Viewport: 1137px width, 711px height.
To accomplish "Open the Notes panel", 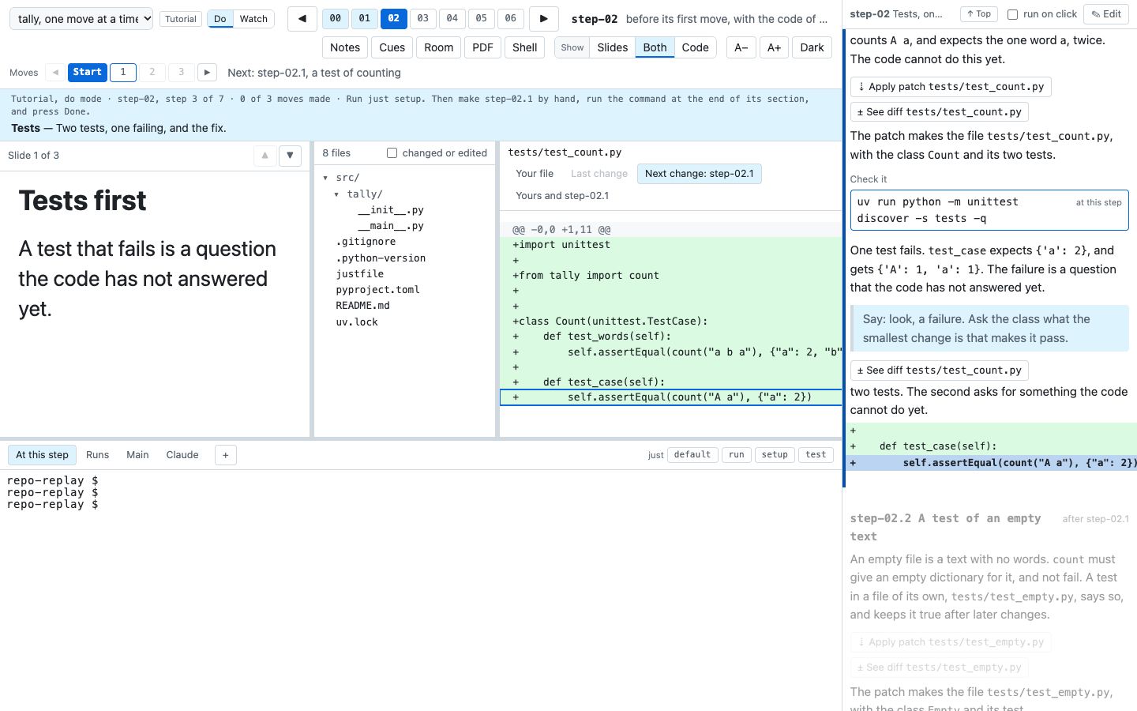I will click(345, 47).
